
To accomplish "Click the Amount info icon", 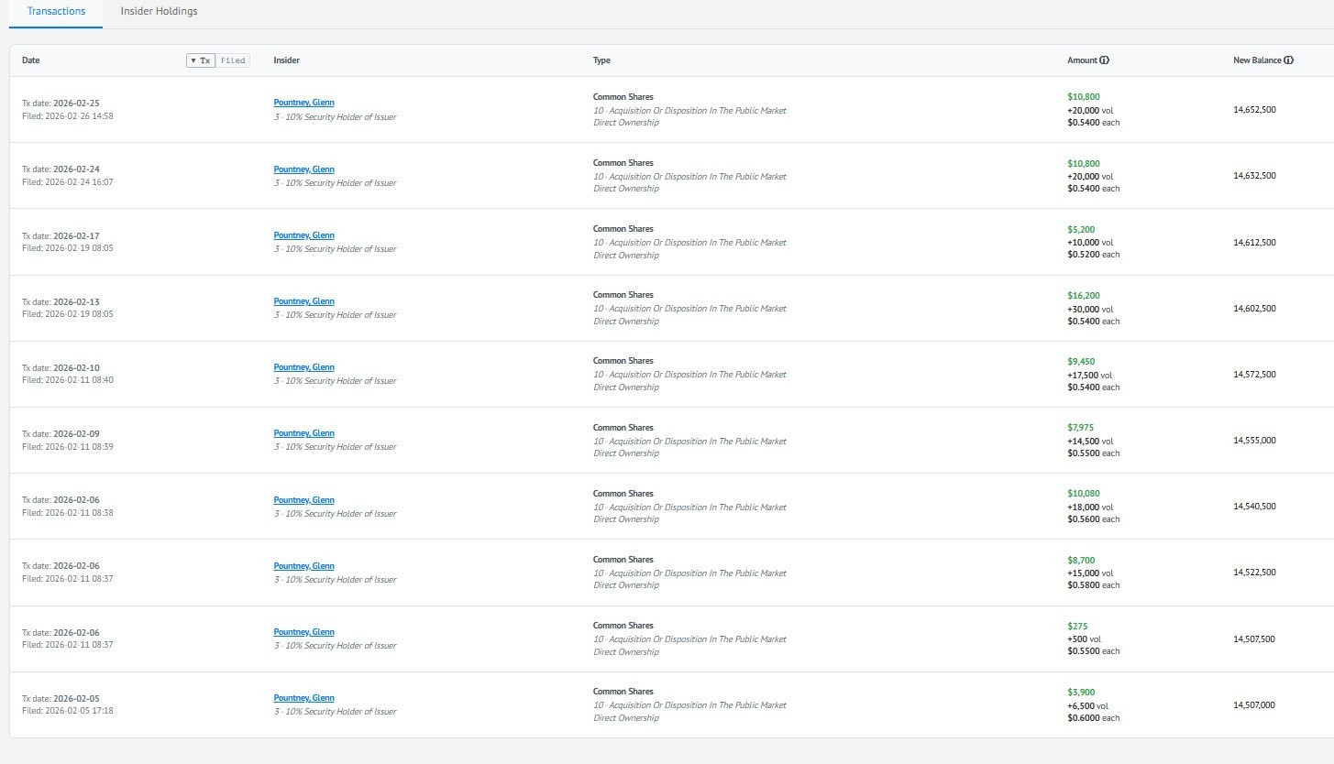I will tap(1104, 60).
